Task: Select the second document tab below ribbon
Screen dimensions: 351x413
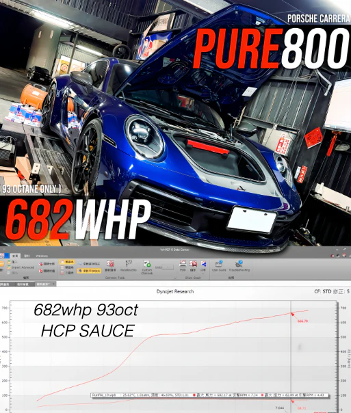Action: tap(24, 284)
